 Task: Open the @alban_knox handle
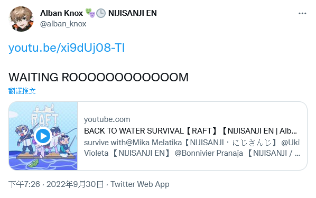point(63,24)
